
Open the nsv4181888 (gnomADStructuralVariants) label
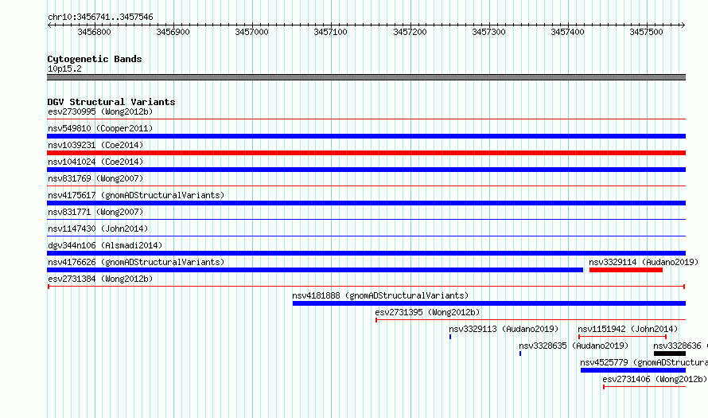[380, 295]
